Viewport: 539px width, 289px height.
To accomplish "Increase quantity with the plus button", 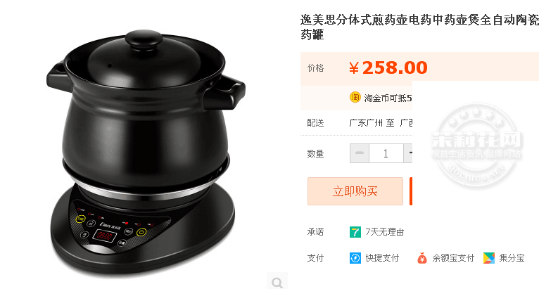I will pos(408,153).
